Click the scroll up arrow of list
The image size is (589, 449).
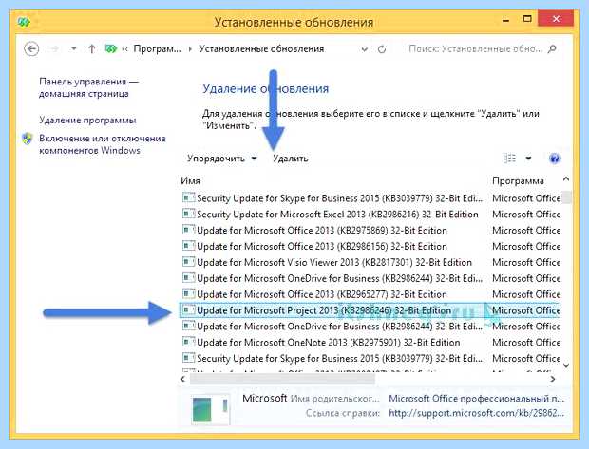point(566,179)
